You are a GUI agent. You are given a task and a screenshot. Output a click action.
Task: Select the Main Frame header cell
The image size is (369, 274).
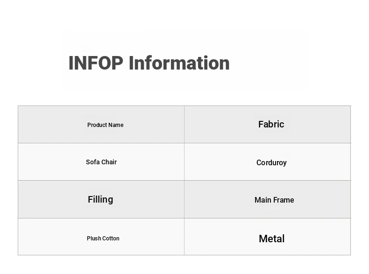click(268, 199)
